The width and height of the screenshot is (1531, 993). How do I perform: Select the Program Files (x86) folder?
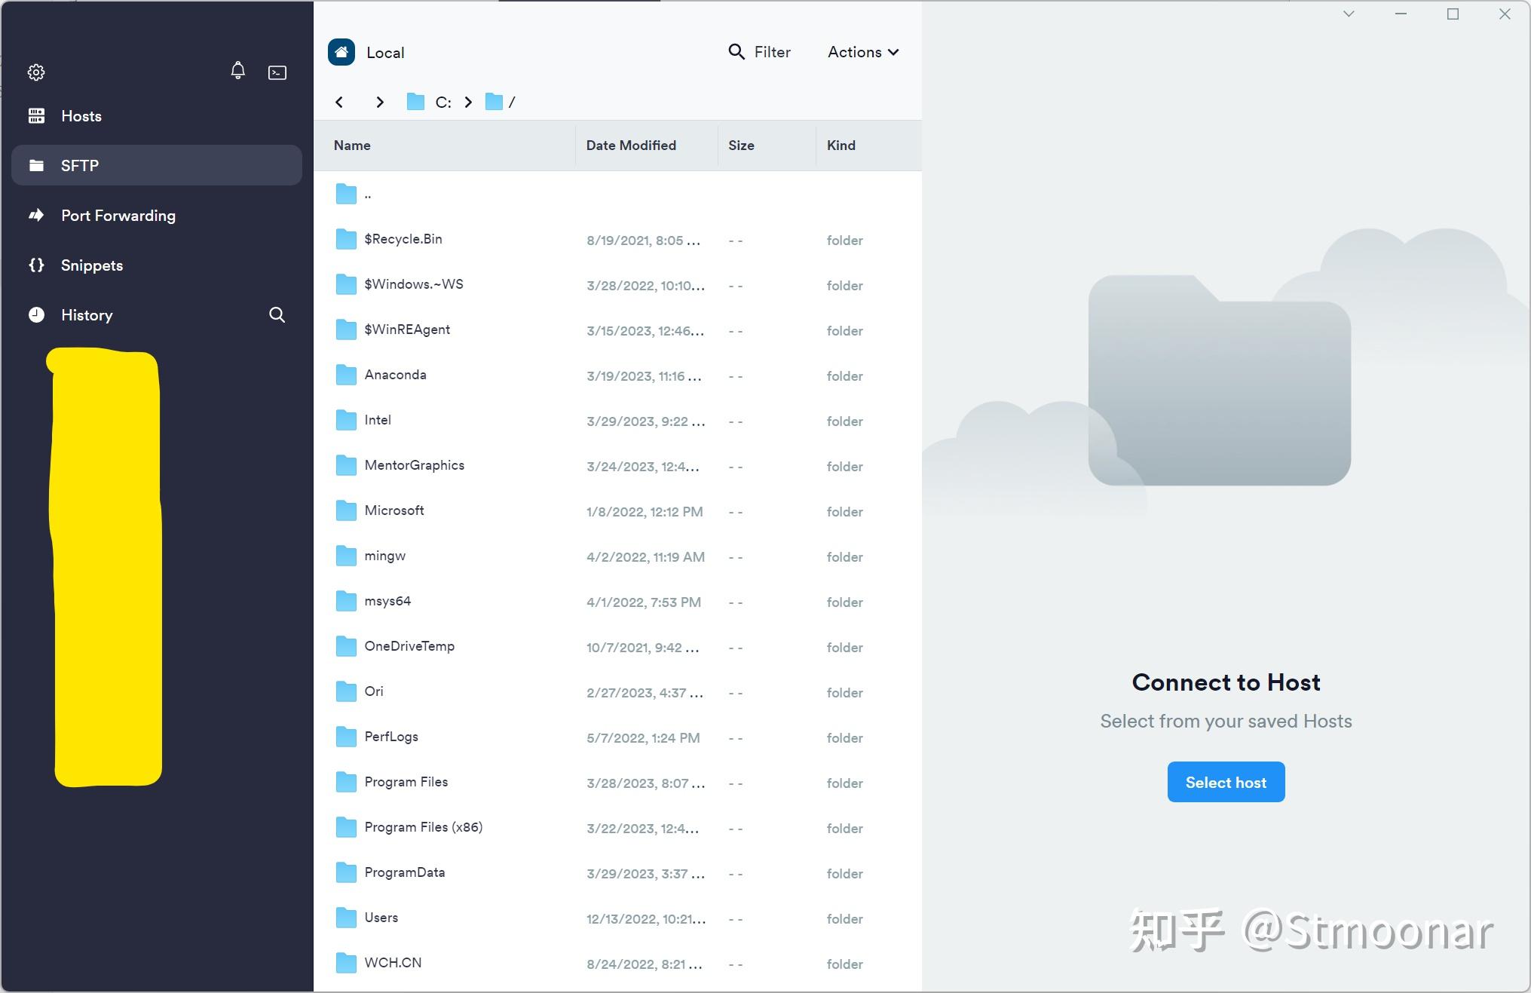(423, 827)
